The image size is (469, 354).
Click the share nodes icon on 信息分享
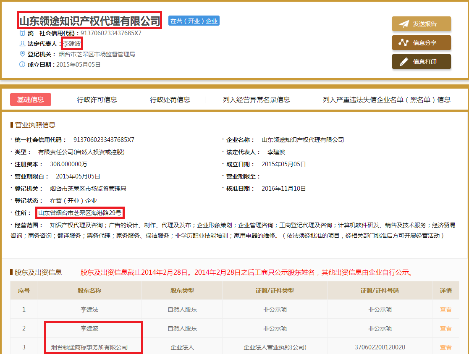tap(403, 43)
